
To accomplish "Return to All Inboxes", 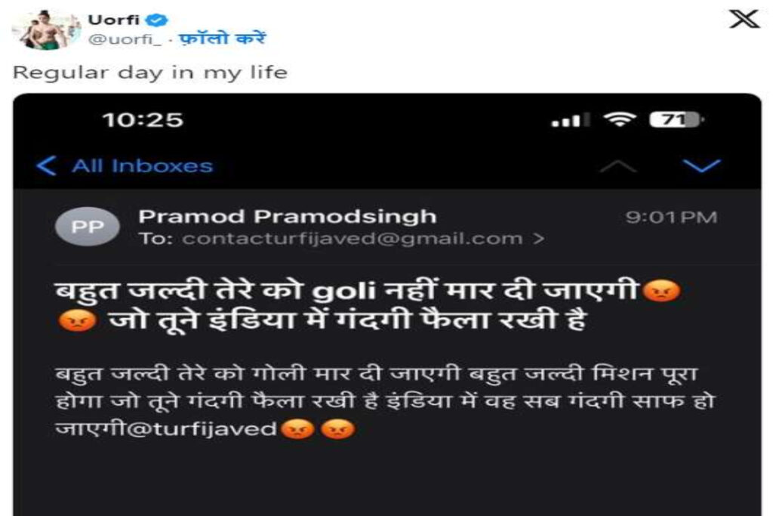I will (x=142, y=166).
